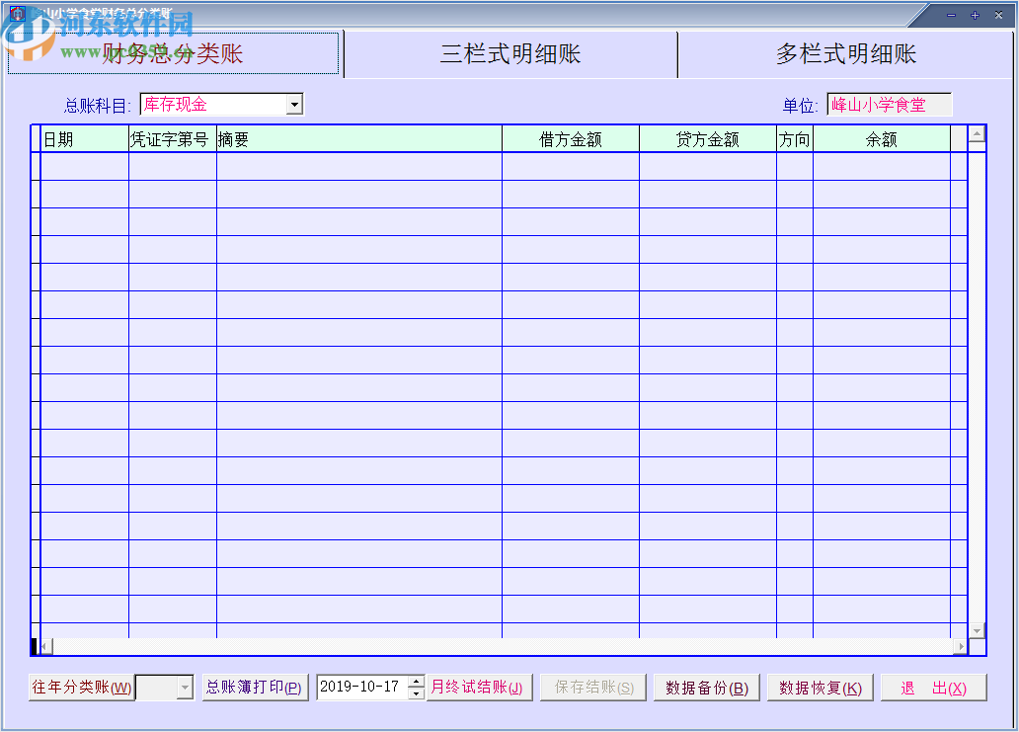
Task: Click the 退出(X) exit button
Action: [934, 687]
